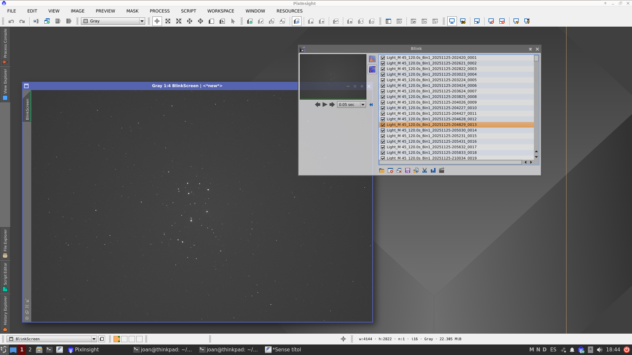This screenshot has height=355, width=632.
Task: Open image files folder icon in Blink
Action: [382, 171]
